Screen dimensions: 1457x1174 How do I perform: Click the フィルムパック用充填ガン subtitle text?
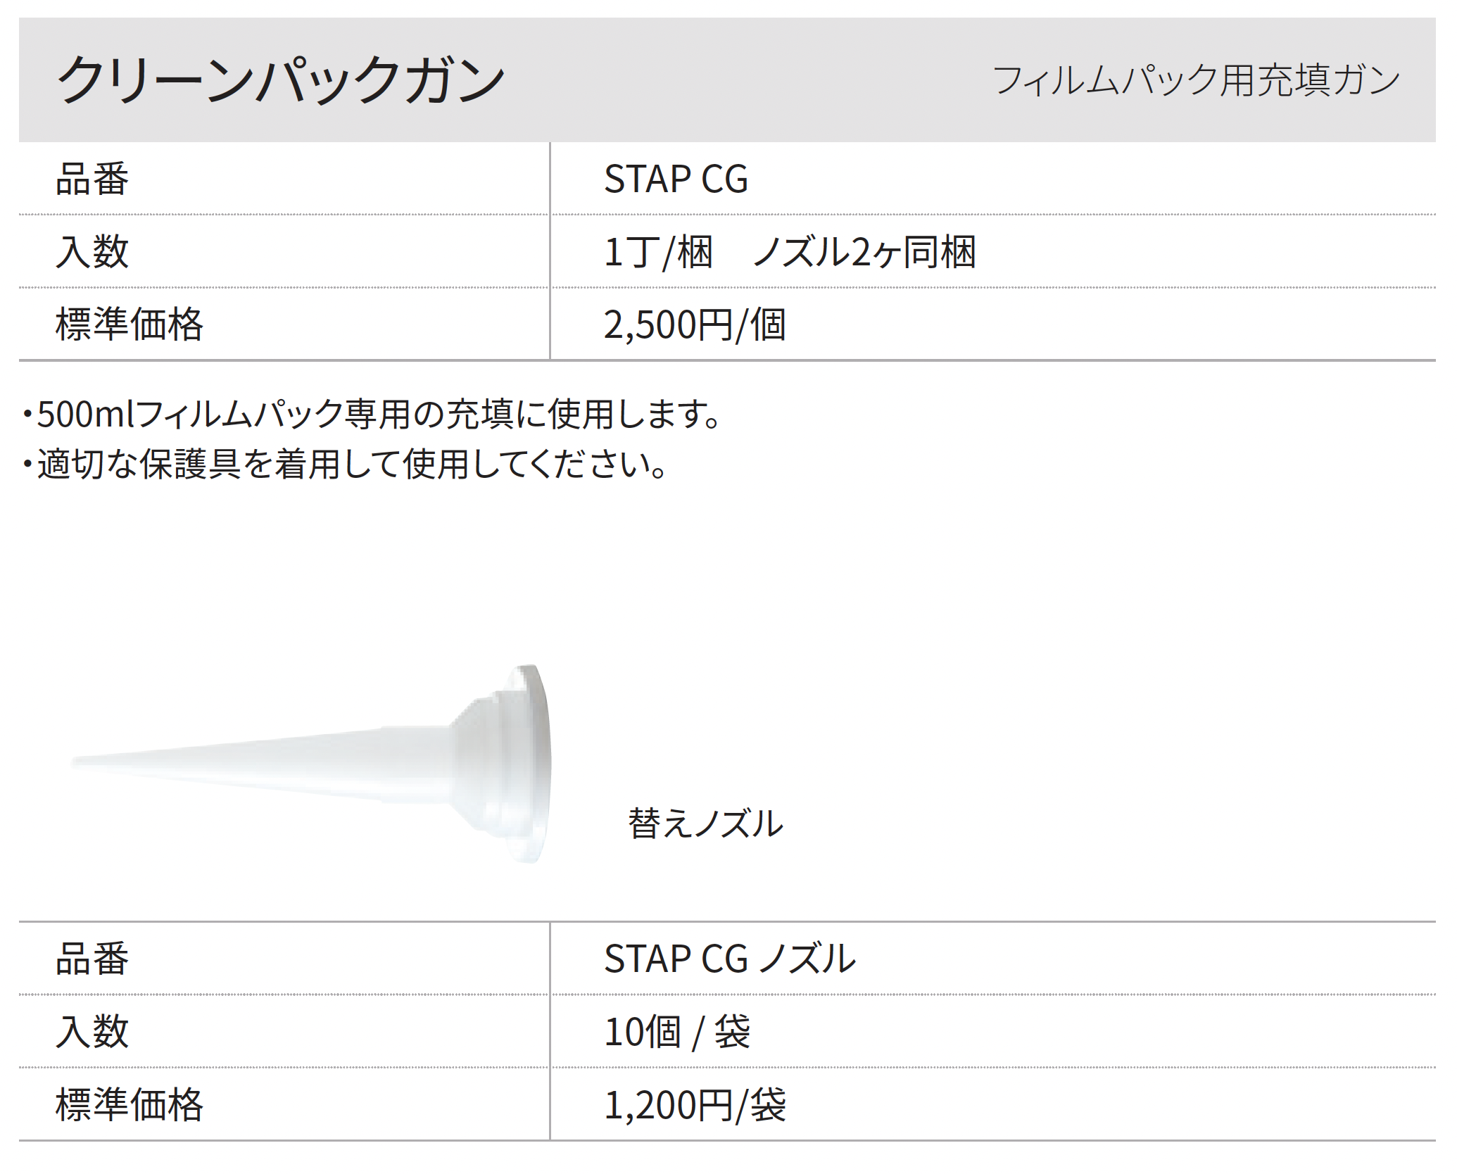click(1196, 80)
